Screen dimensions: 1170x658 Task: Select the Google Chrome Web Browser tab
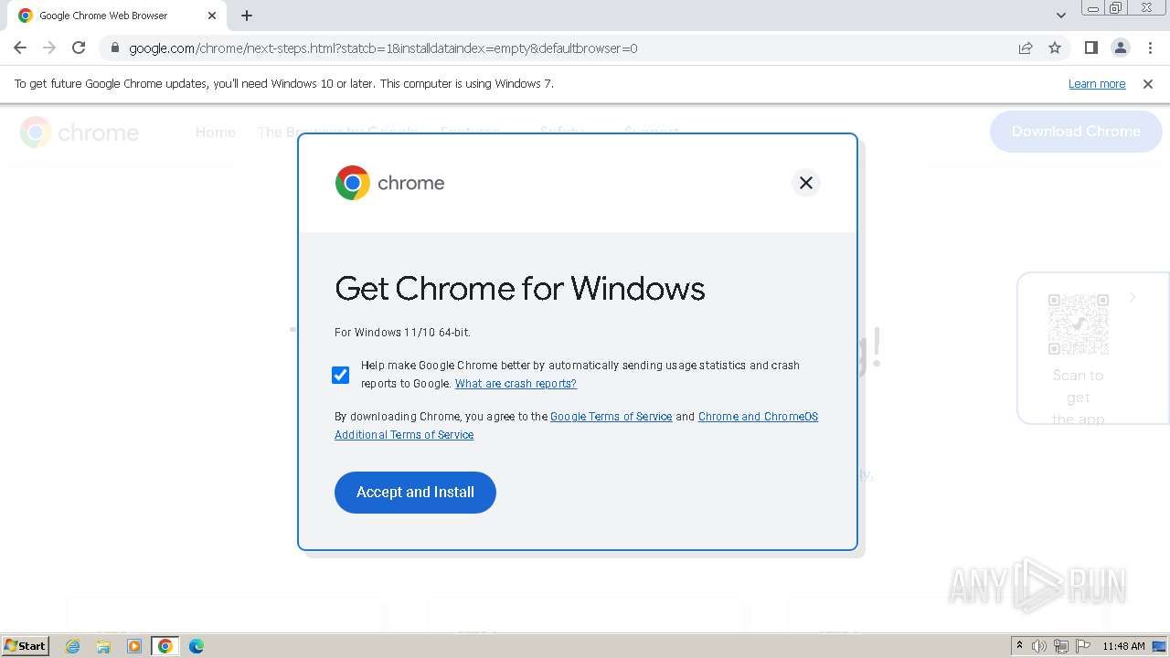coord(118,16)
